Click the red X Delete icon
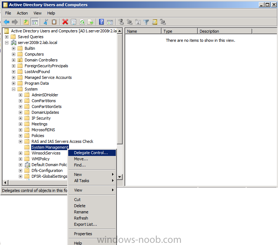This screenshot has width=278, height=245. (x=65, y=22)
